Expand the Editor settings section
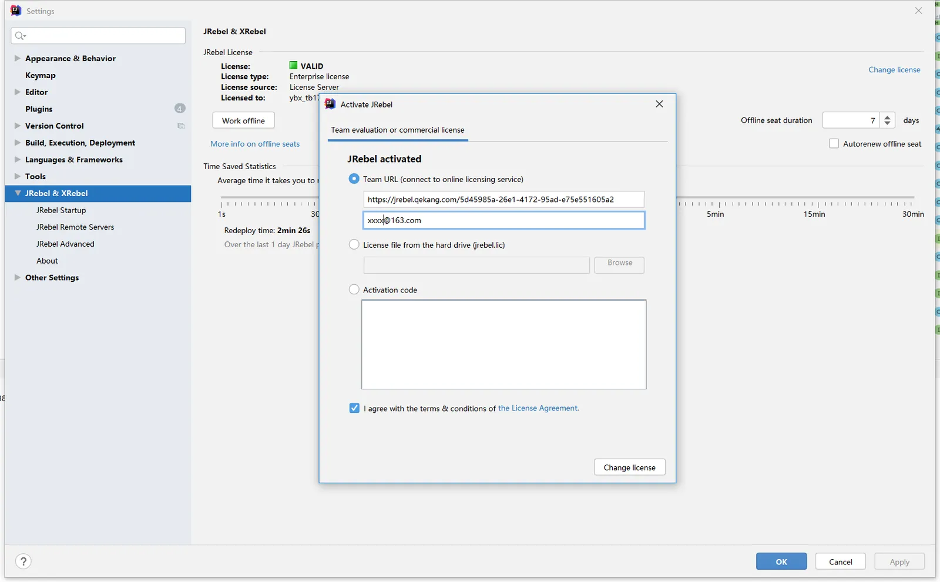The image size is (940, 582). pyautogui.click(x=17, y=92)
